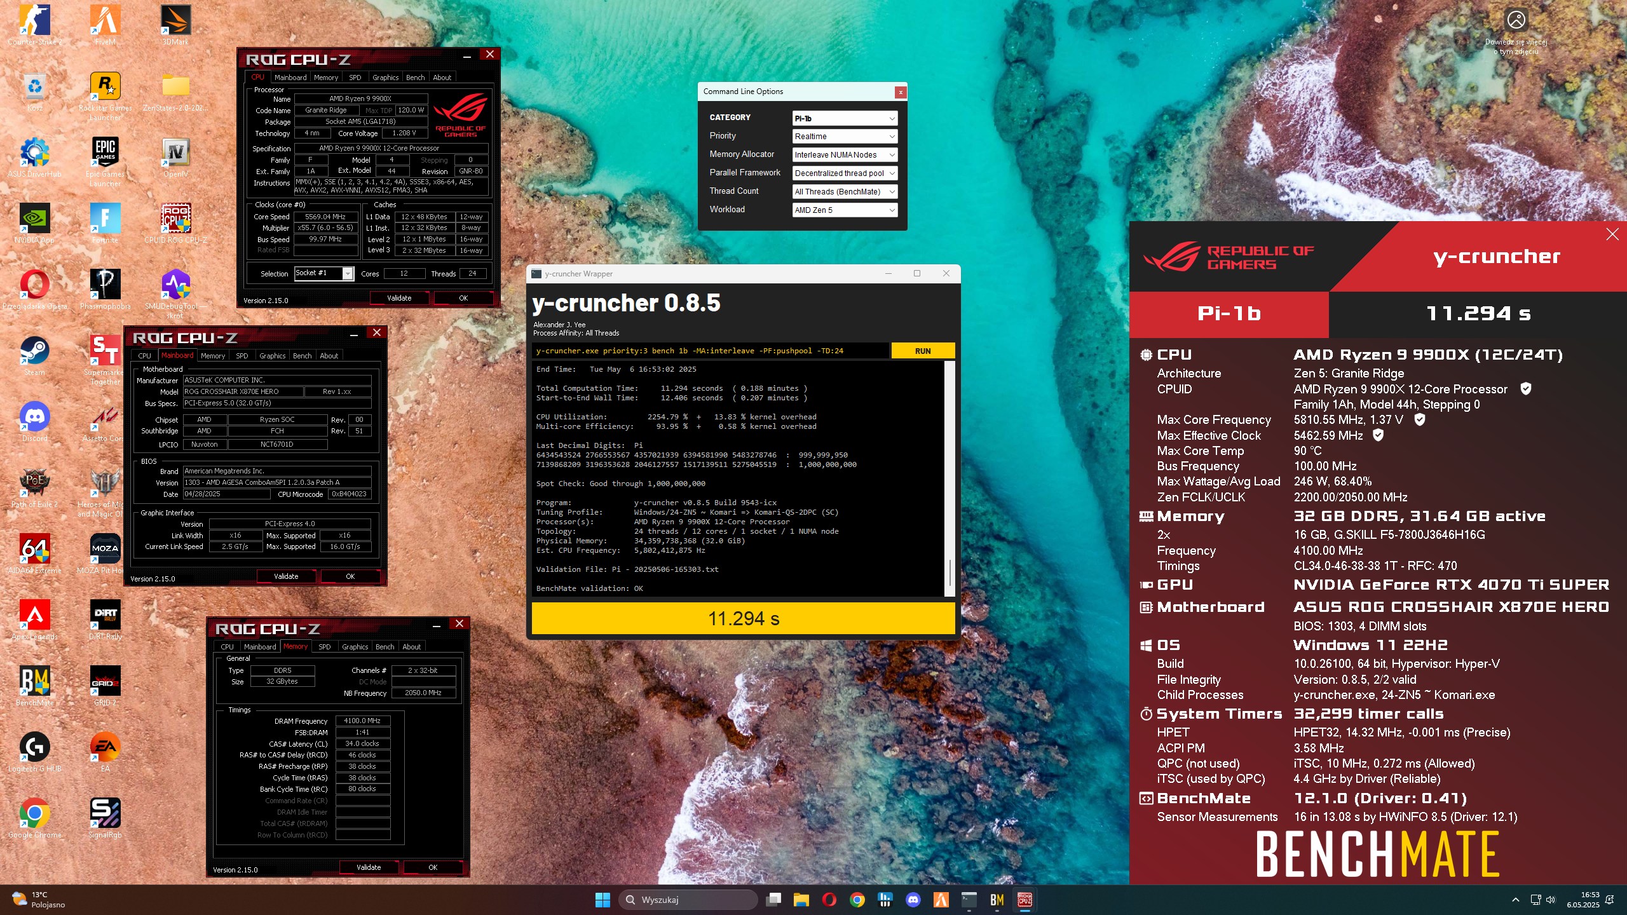Viewport: 1627px width, 915px height.
Task: Open Google Chrome desktop icon
Action: [34, 818]
